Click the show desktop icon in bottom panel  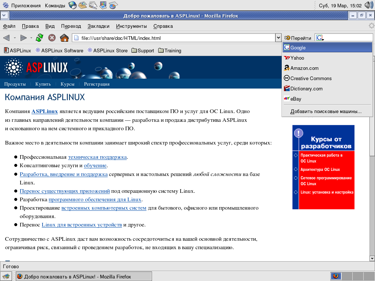6,277
